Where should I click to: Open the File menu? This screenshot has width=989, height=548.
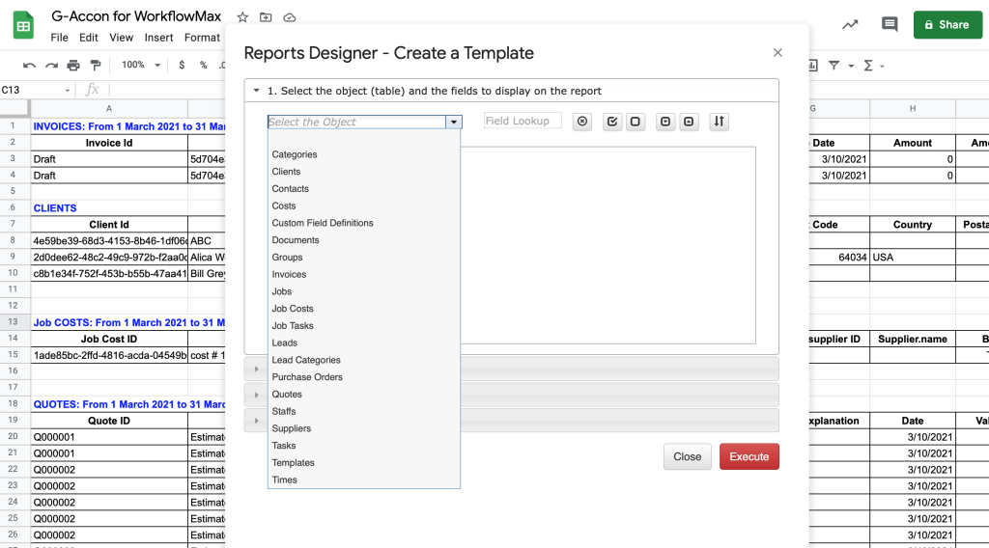[x=59, y=38]
